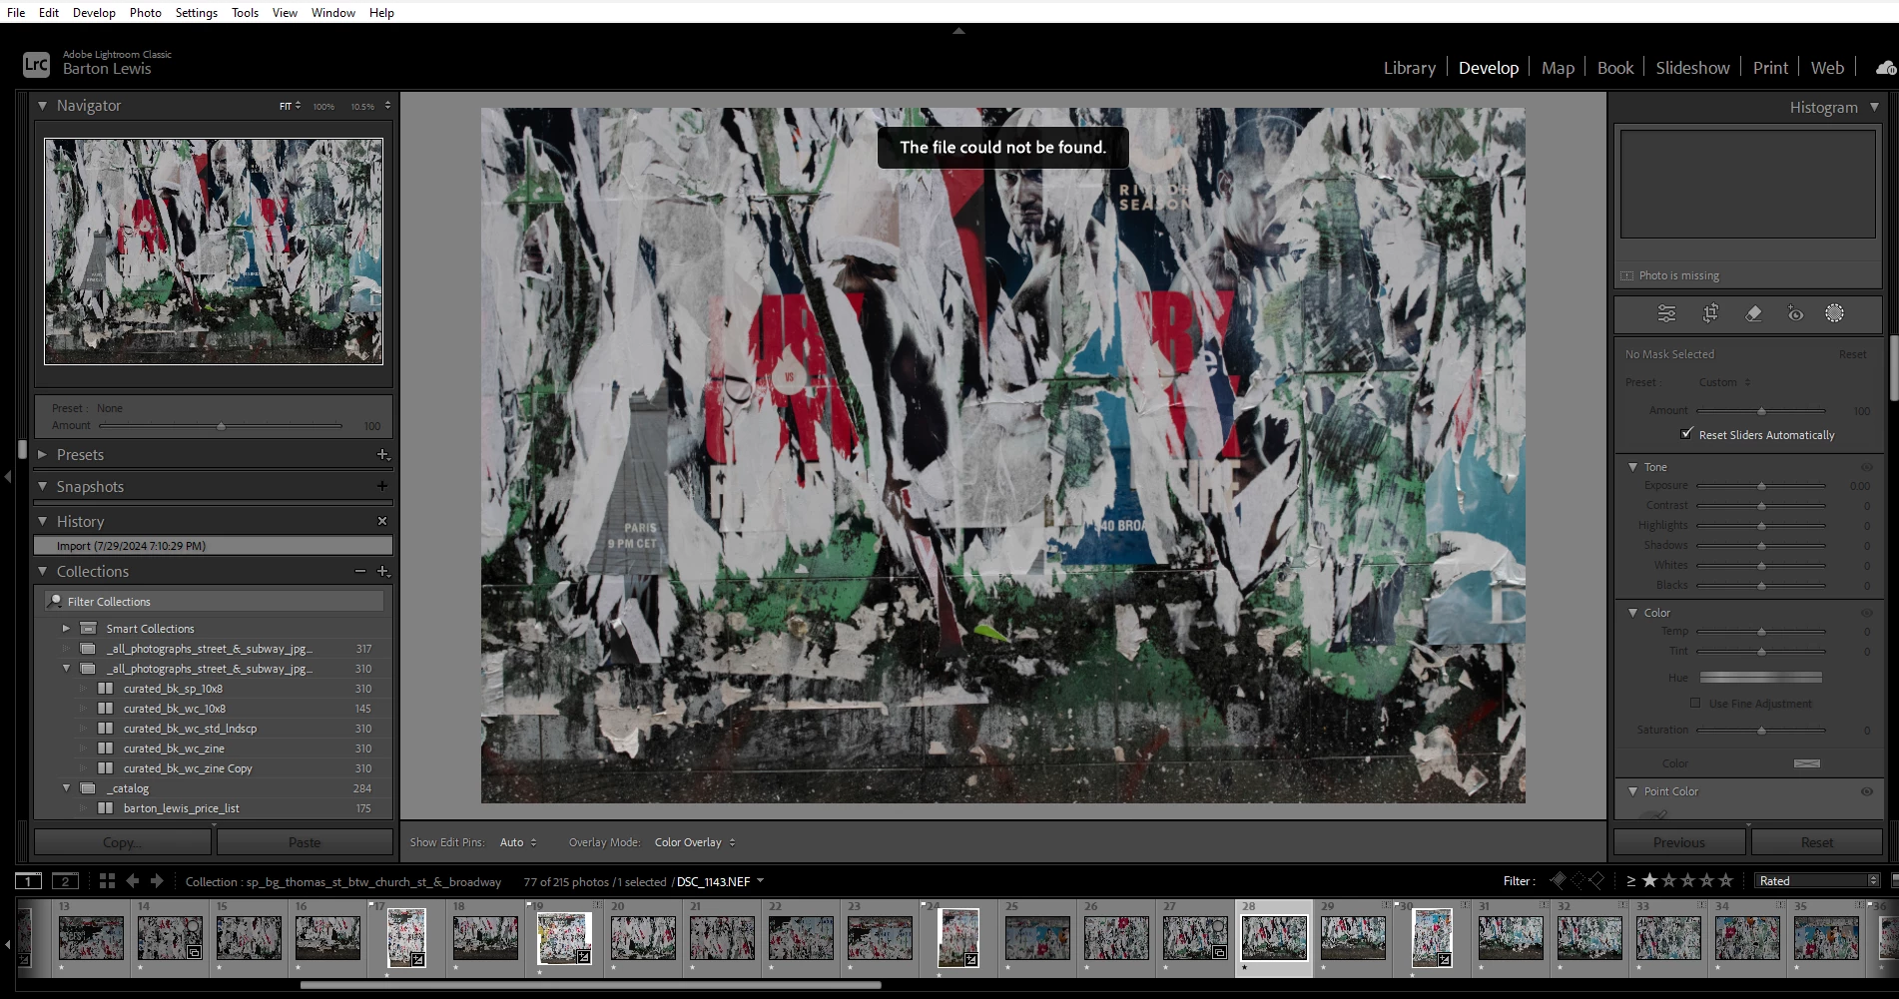Switch to the Slideshow module
The image size is (1899, 999).
pos(1692,68)
